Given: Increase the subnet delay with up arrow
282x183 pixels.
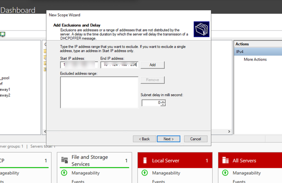Looking at the screenshot, I should click(x=163, y=101).
